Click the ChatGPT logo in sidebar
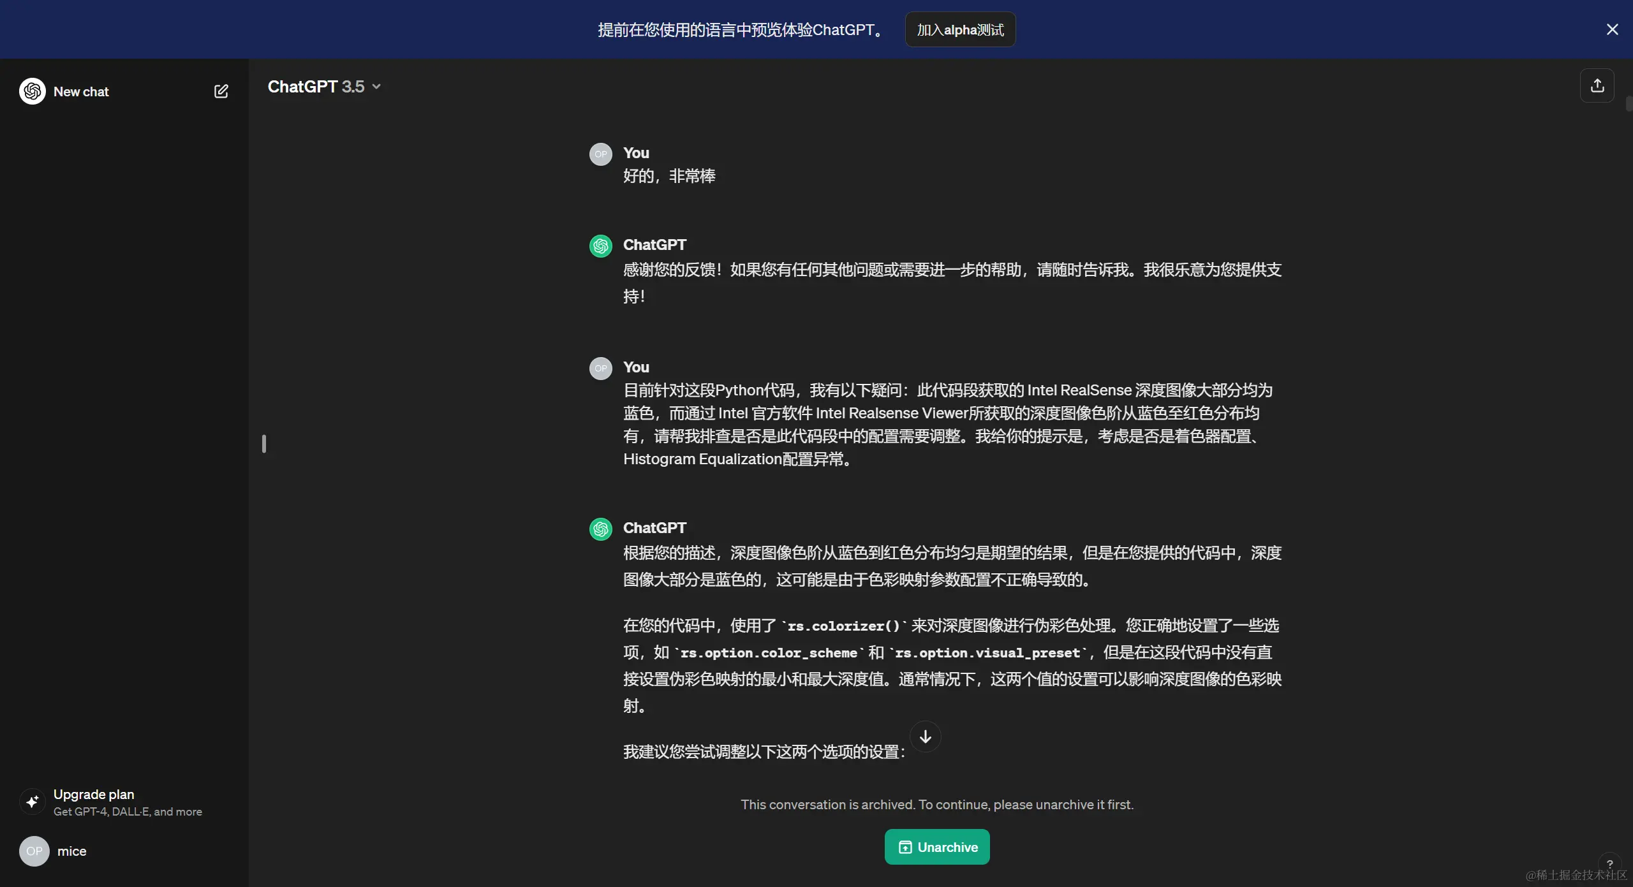1633x887 pixels. tap(33, 91)
